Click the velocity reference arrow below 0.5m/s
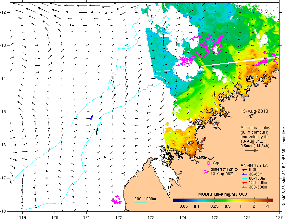The width and height of the screenshot is (286, 221). (x=251, y=150)
